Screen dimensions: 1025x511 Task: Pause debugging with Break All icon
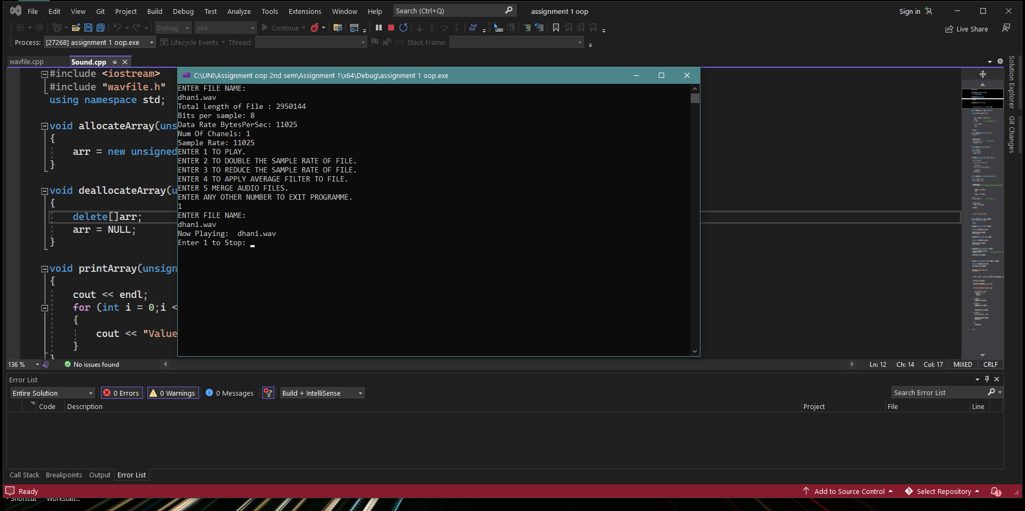379,28
